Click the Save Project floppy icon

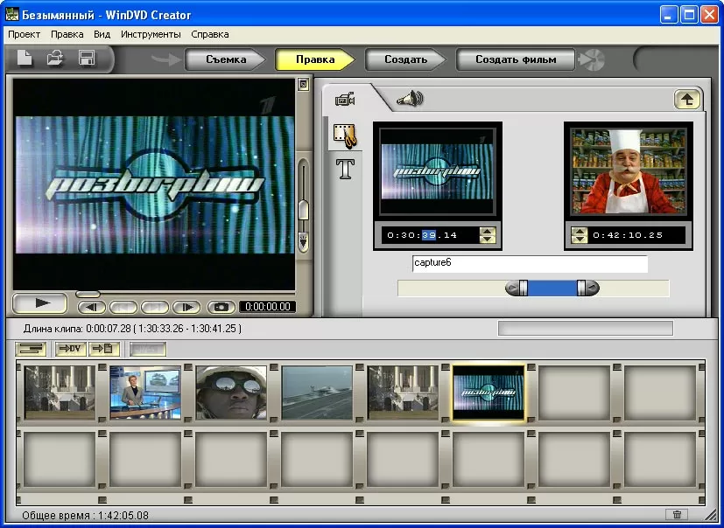click(x=87, y=59)
